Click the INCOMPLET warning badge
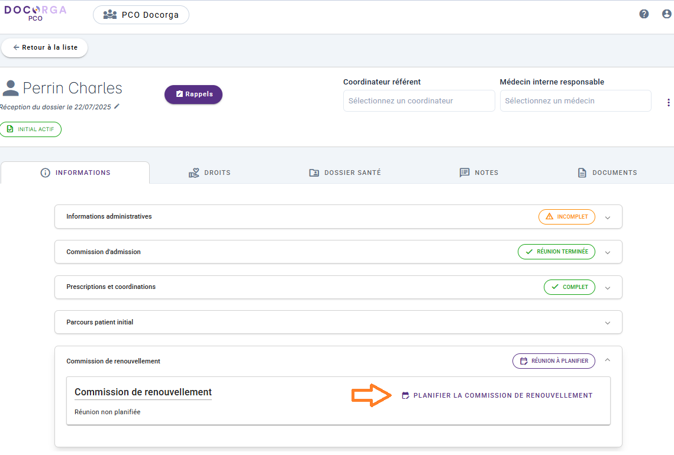The width and height of the screenshot is (674, 455). 566,217
